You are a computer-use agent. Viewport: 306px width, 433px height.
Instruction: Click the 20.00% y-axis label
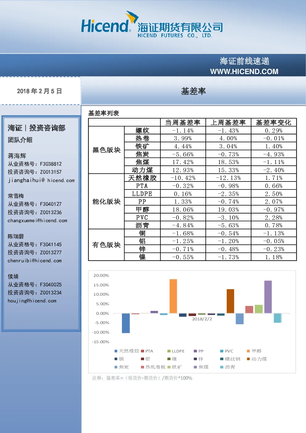tap(101, 275)
